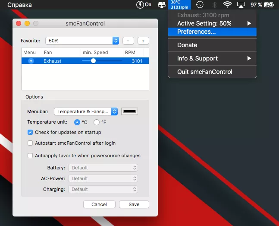Viewport: 279px width, 226px height.
Task: Click the Bluetooth menu bar icon
Action: click(214, 5)
